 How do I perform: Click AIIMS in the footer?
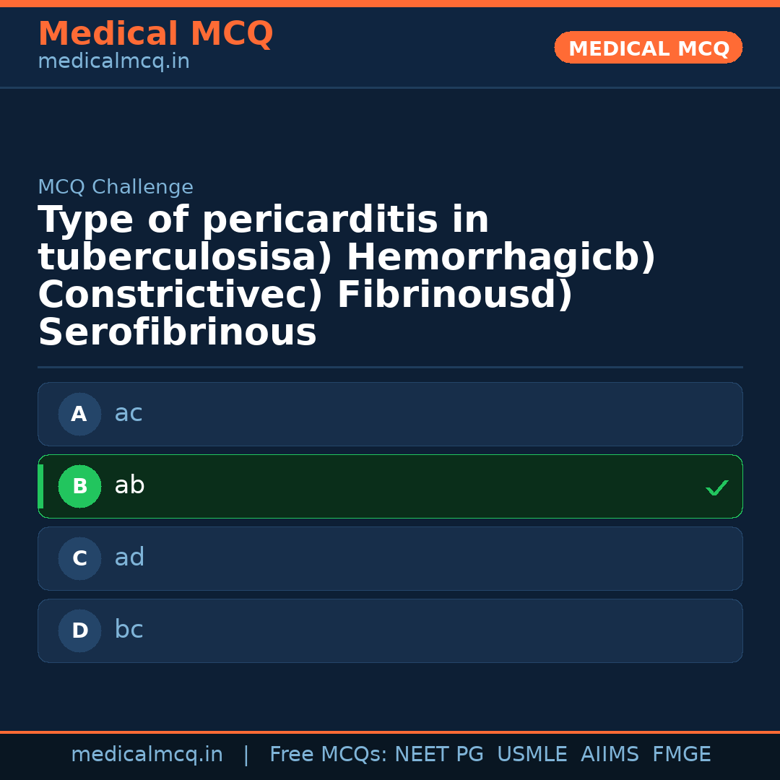click(x=610, y=755)
